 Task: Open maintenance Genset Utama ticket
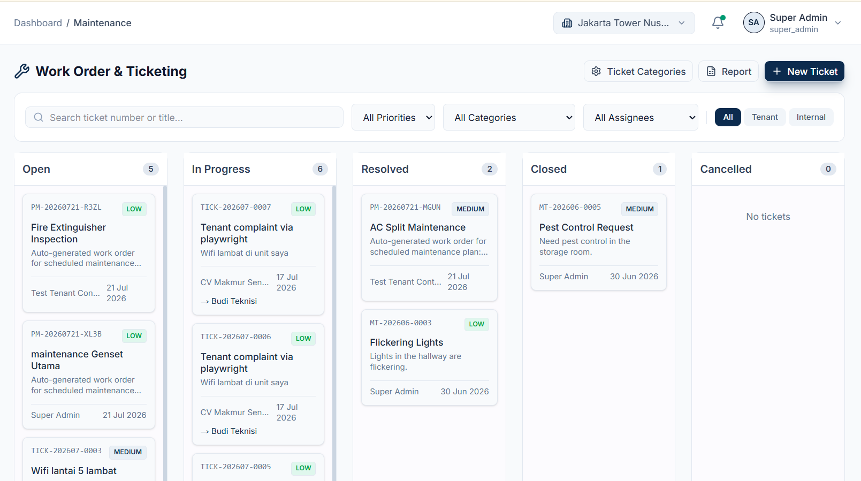coord(89,375)
